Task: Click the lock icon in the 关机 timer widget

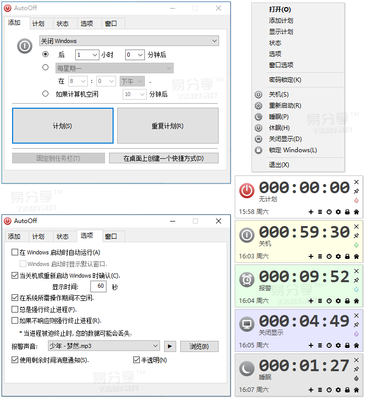Action: click(347, 256)
